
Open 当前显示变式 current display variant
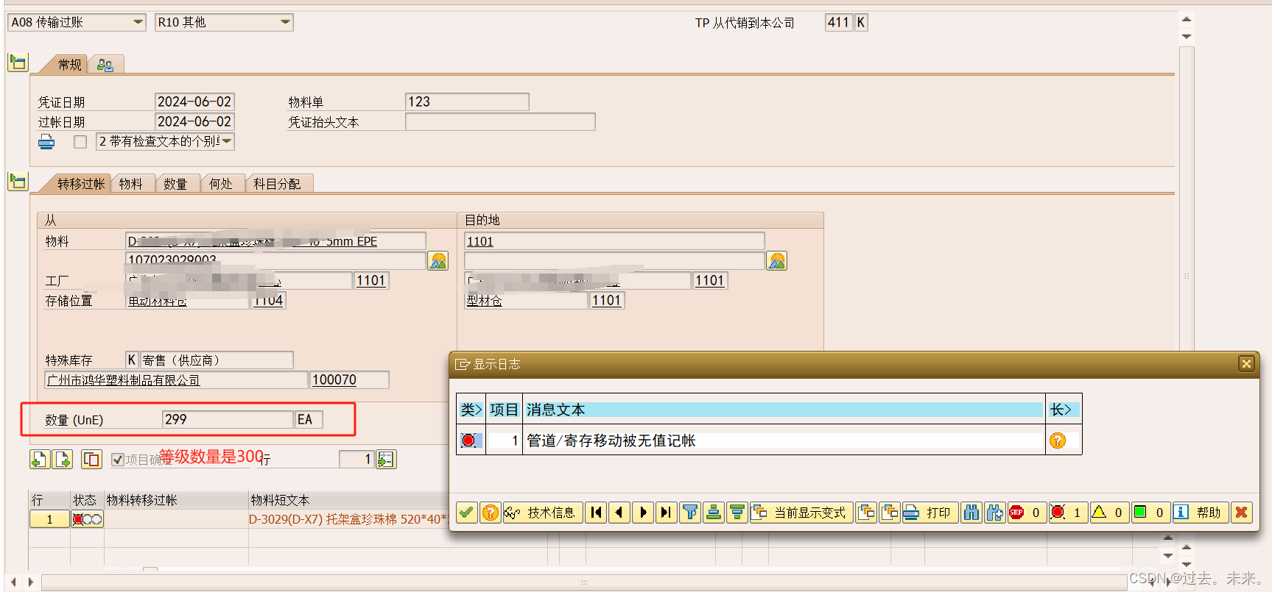coord(801,513)
